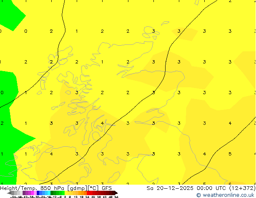Click the 'Sa 20-12-2025' forecast date

pyautogui.click(x=170, y=188)
